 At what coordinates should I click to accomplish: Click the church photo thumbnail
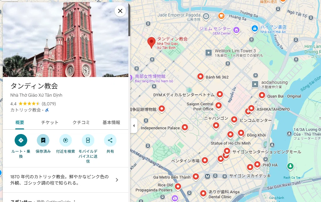66,40
